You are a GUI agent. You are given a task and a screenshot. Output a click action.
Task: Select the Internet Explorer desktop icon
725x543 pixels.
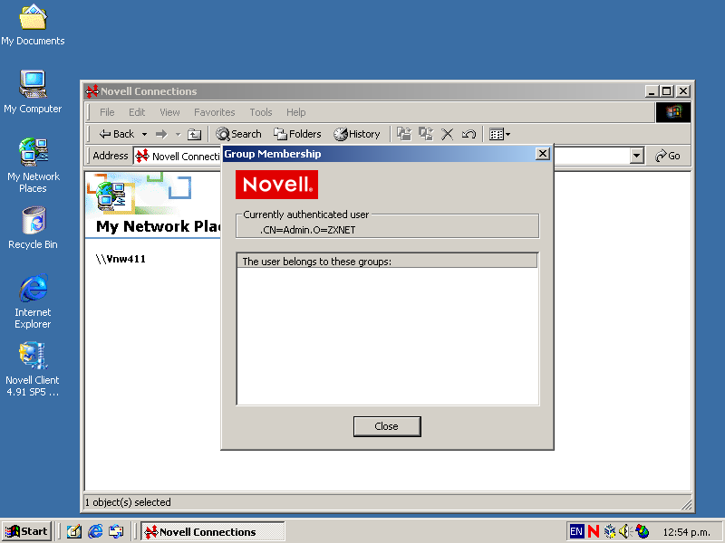pyautogui.click(x=33, y=301)
